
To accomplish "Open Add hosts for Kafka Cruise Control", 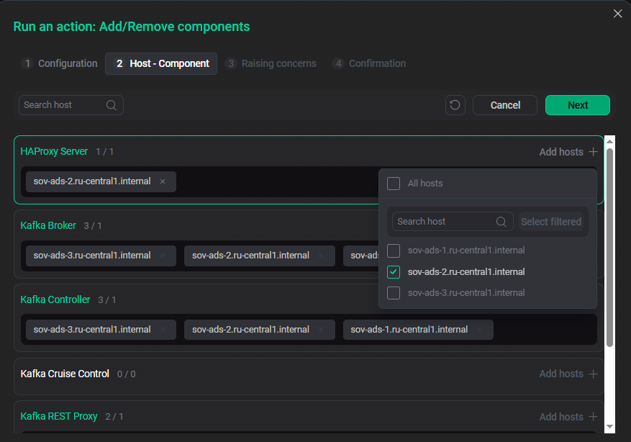I will (x=568, y=374).
